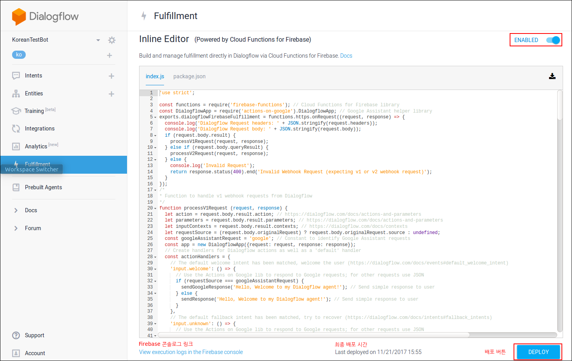Open Entities in the sidebar

pyautogui.click(x=34, y=93)
